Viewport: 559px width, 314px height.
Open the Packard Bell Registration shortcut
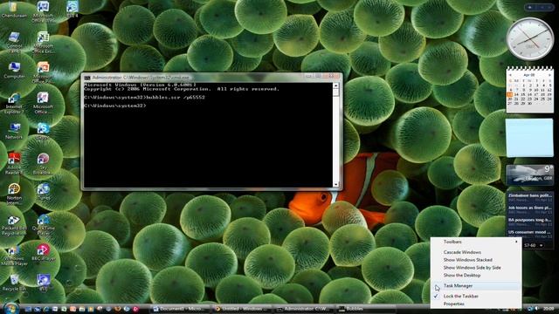click(14, 225)
